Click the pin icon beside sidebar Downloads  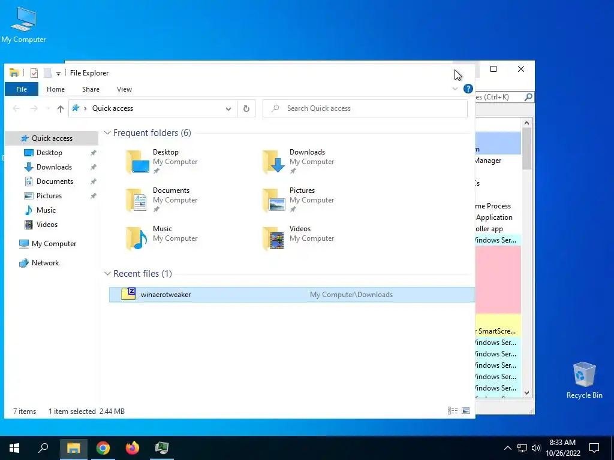click(x=93, y=168)
